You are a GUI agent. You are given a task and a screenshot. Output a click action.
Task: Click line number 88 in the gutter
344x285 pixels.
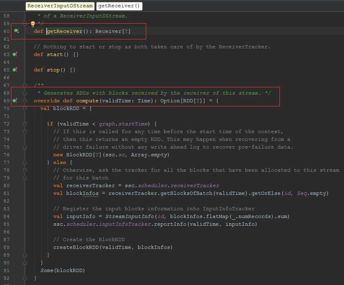[x=6, y=247]
